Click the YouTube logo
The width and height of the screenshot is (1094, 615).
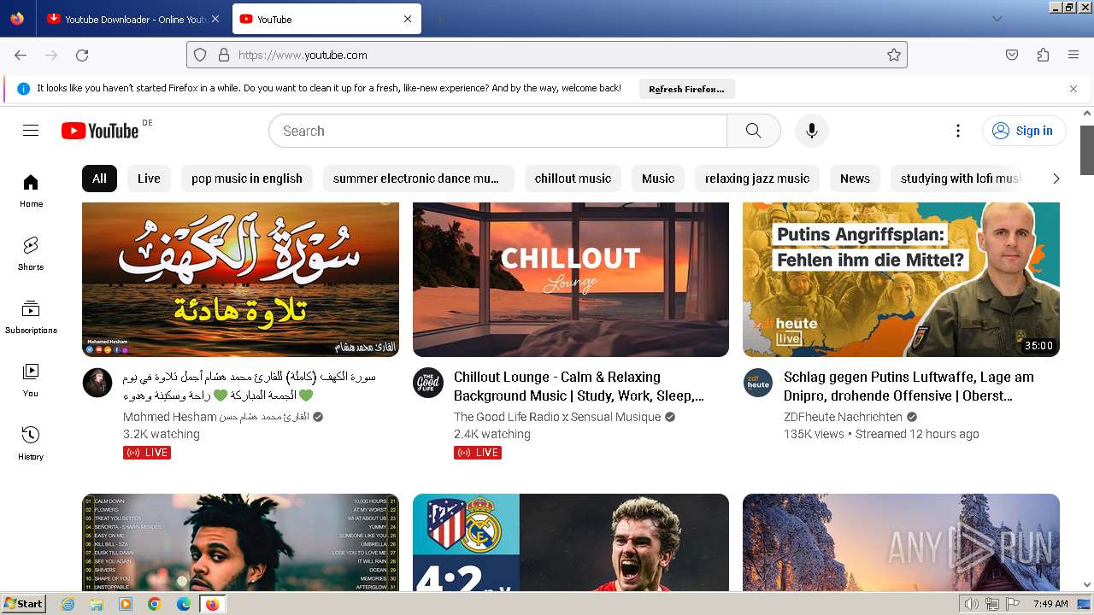[x=100, y=131]
